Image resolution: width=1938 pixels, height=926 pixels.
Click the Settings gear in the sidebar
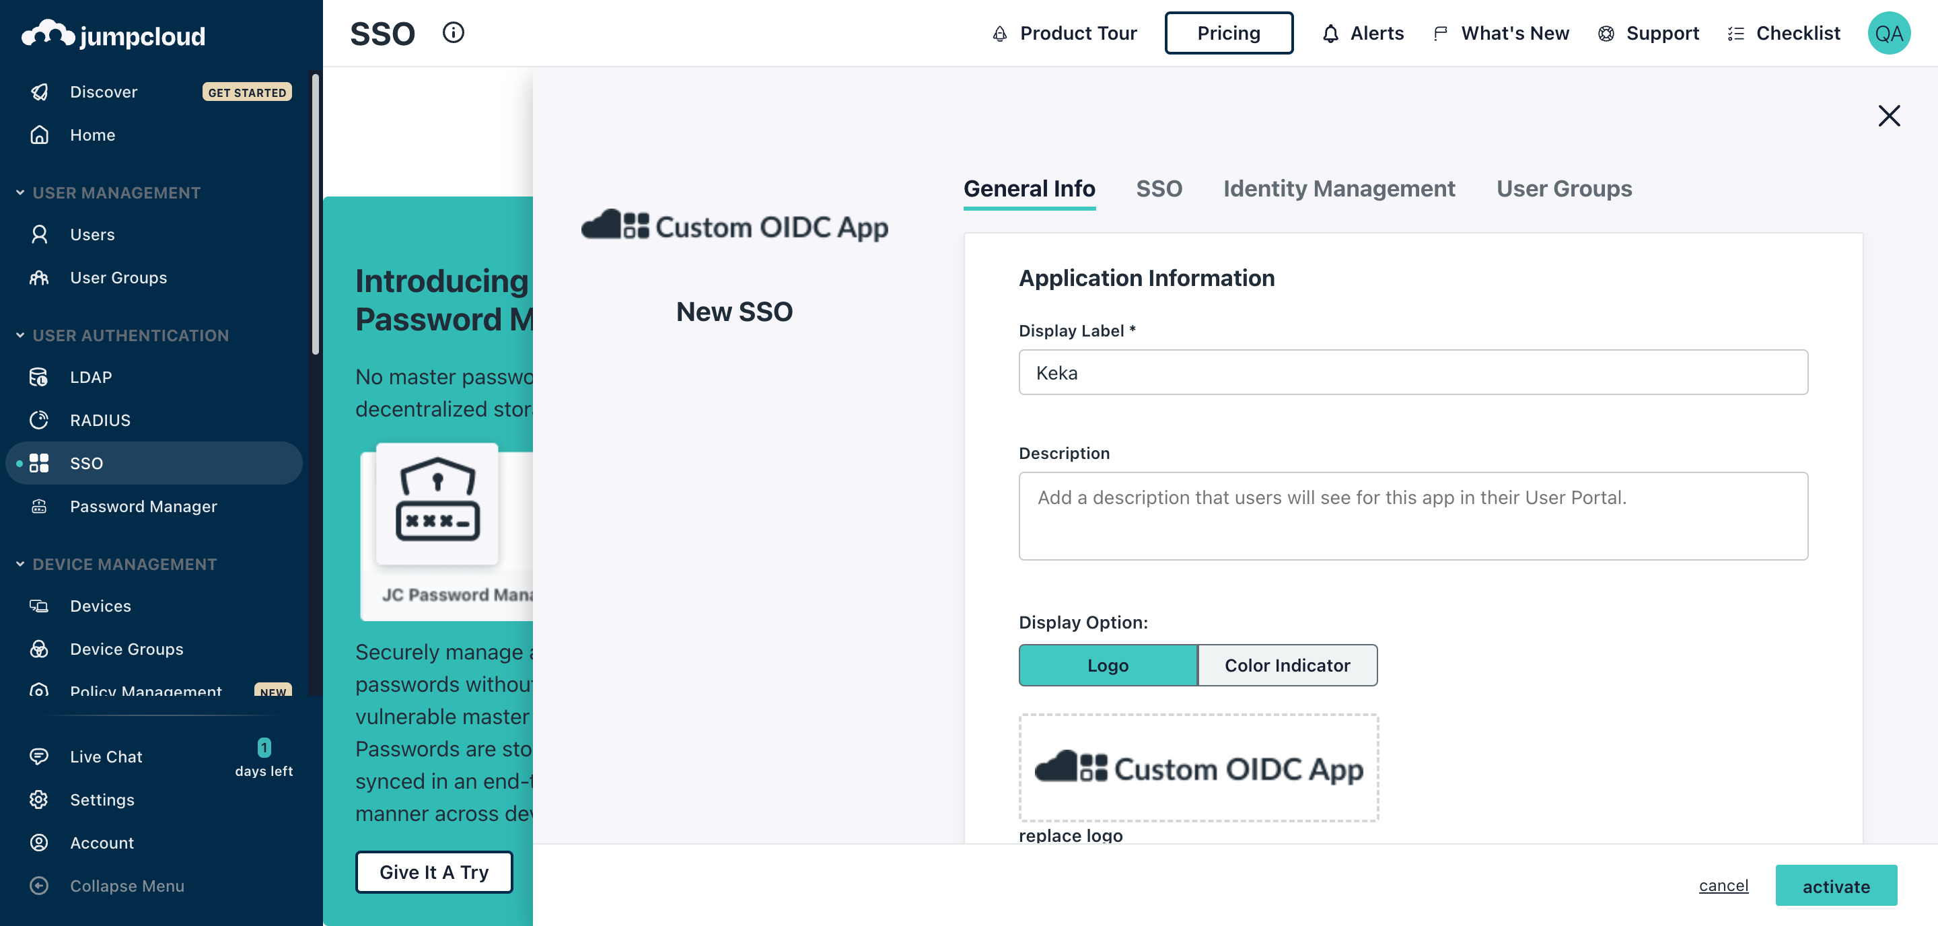[x=39, y=799]
